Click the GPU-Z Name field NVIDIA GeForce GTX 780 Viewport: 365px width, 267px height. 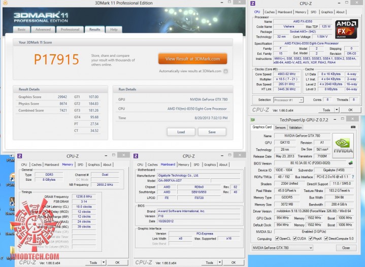[302, 136]
